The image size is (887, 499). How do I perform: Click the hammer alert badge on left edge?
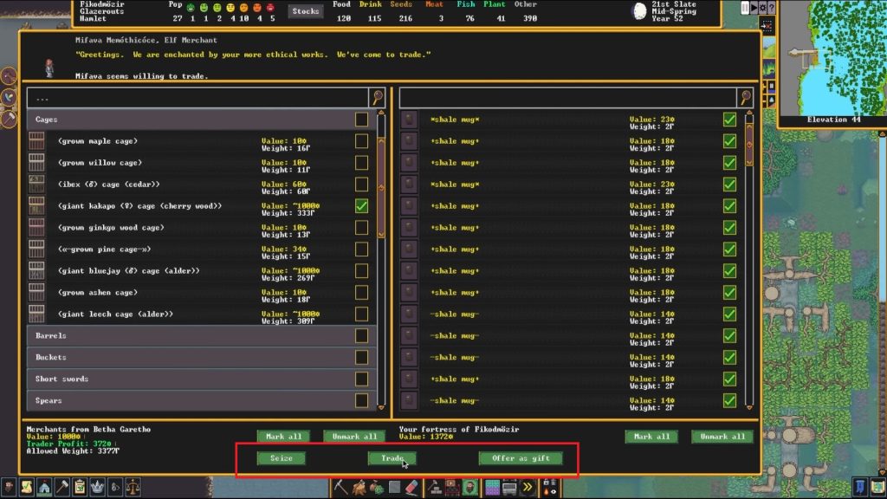coord(9,119)
